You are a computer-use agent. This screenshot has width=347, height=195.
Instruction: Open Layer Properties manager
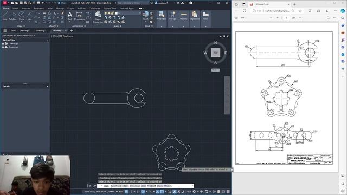(98, 17)
